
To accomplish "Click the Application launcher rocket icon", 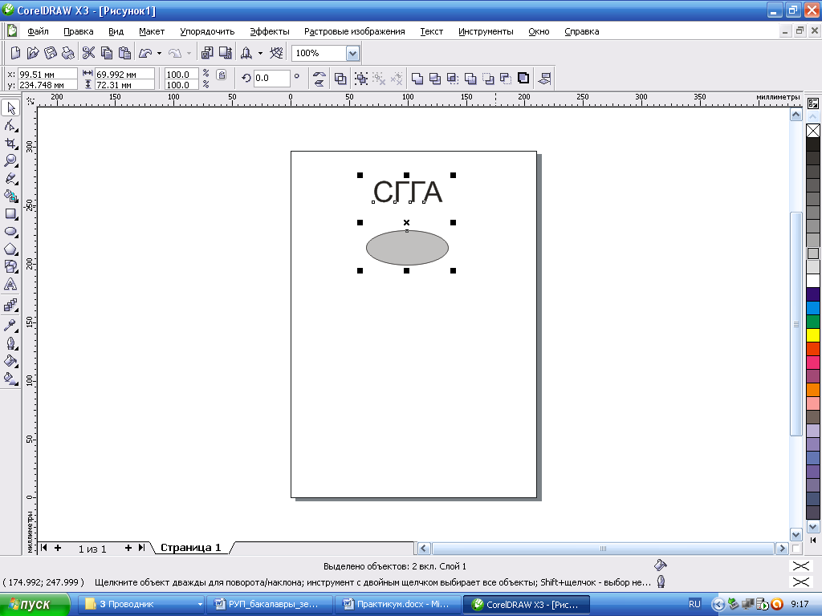I will [x=246, y=53].
